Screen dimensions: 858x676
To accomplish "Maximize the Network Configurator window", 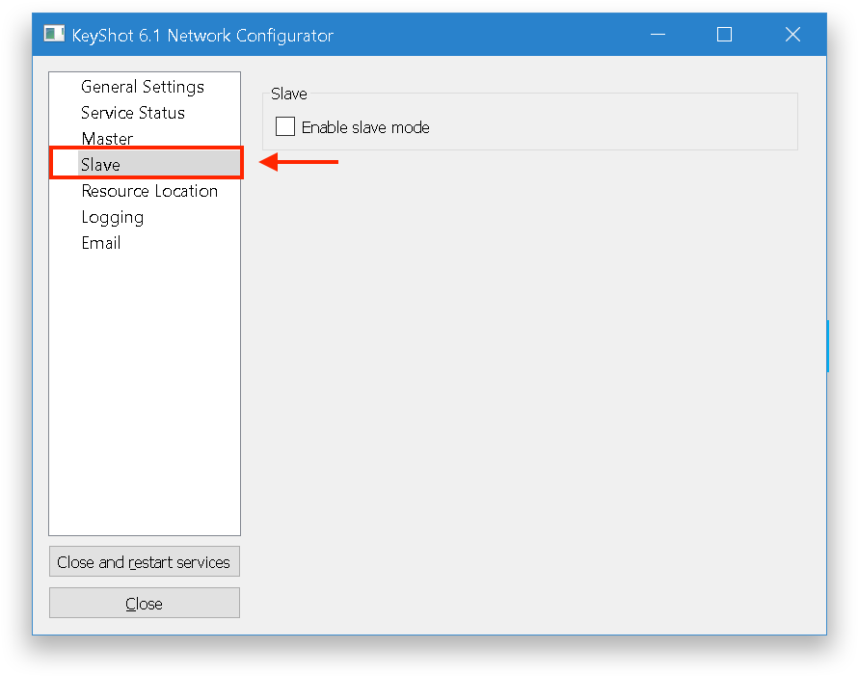I will pos(725,35).
